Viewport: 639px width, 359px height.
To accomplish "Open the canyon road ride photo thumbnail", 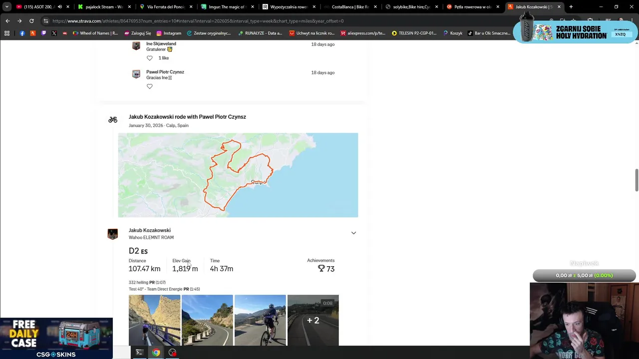I will [154, 320].
